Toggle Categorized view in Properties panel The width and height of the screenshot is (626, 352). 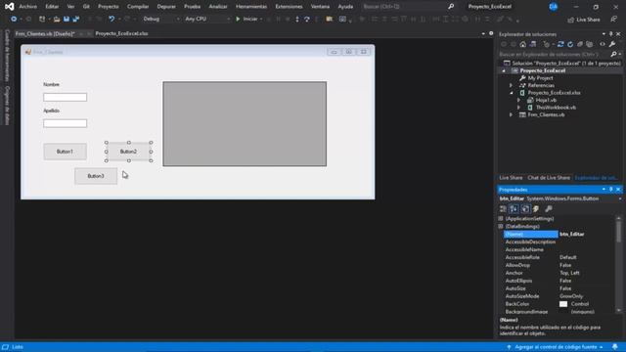[x=503, y=208]
